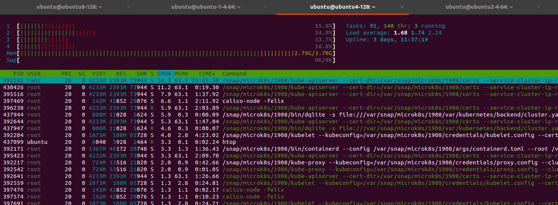Screen dimensions: 558x205
Task: Sort by the PRI column header
Action: pyautogui.click(x=66, y=74)
